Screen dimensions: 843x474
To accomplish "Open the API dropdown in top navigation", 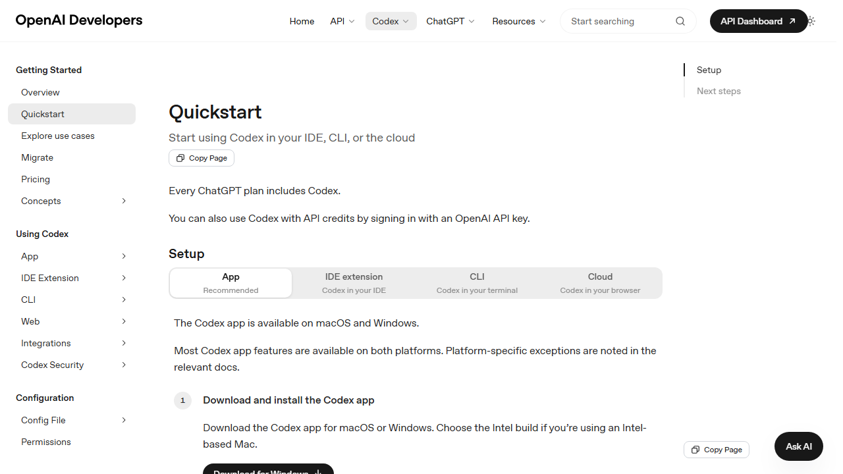I will click(x=342, y=21).
